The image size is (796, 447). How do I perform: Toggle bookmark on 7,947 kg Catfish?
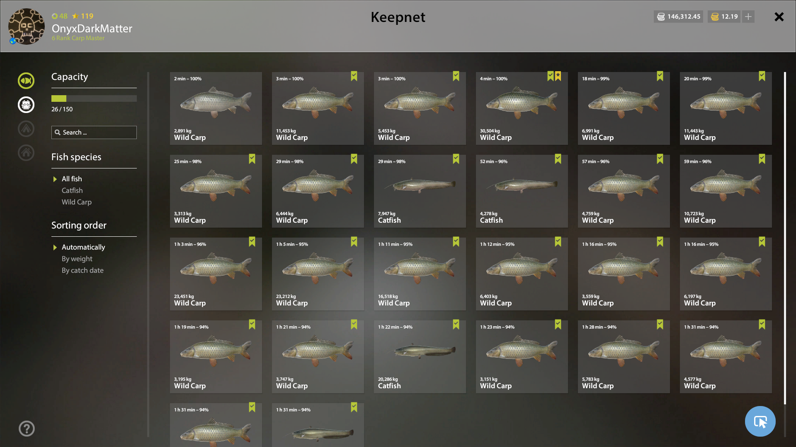[x=456, y=159]
